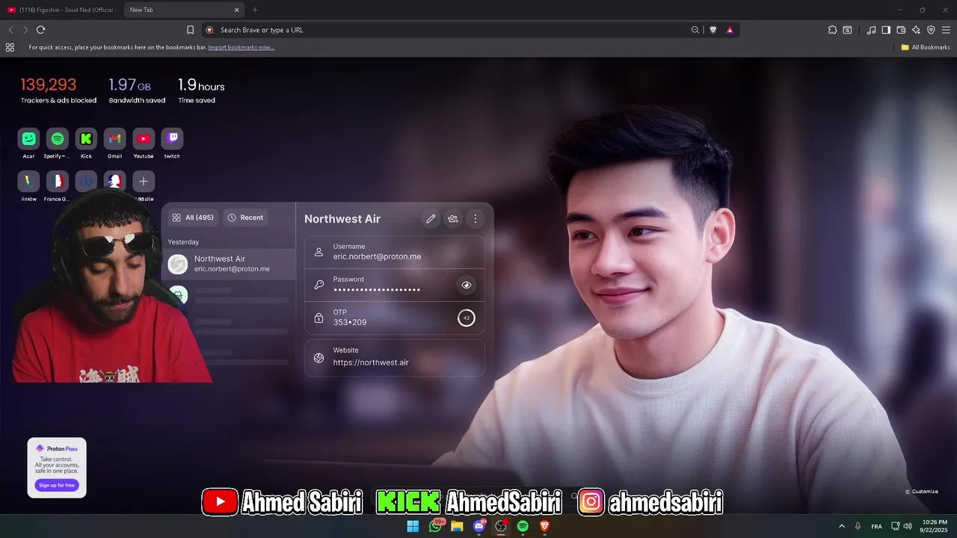Open OBS Studio from the taskbar
Image resolution: width=957 pixels, height=538 pixels.
pyautogui.click(x=501, y=526)
